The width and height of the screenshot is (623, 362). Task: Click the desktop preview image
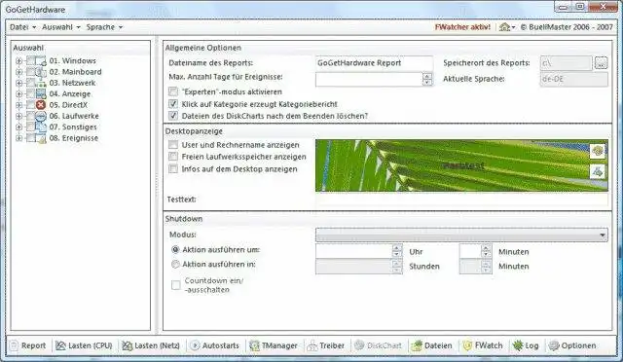point(461,165)
